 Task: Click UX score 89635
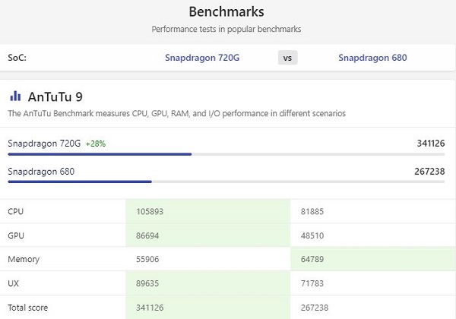click(x=147, y=283)
